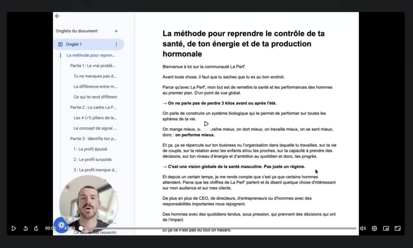
Task: Open outline item 'Tu ne manques pas d...'
Action: [95, 76]
